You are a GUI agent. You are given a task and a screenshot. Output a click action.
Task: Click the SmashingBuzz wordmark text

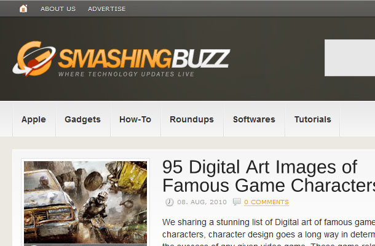coord(144,58)
